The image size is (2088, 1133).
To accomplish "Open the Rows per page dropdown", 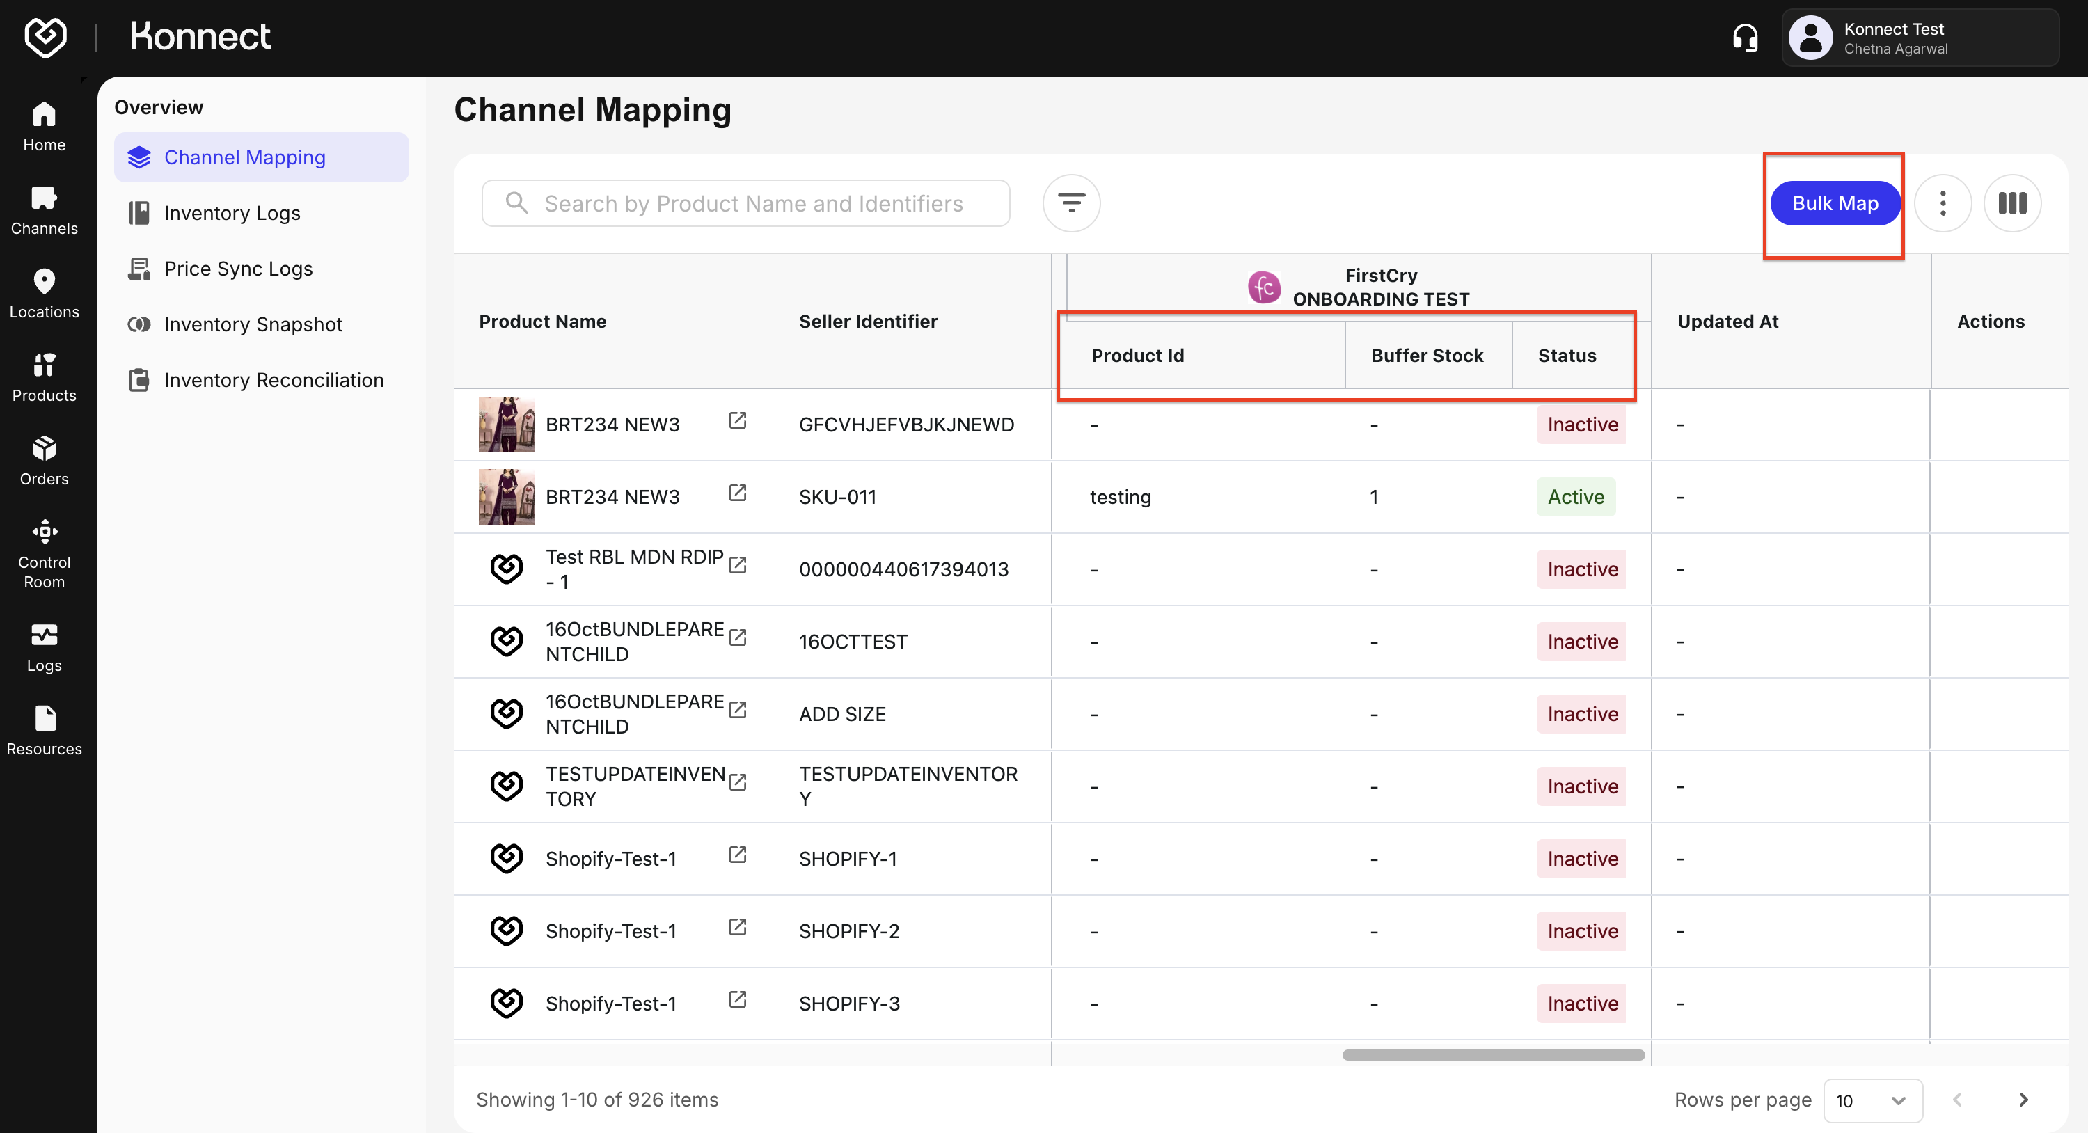I will 1872,1100.
